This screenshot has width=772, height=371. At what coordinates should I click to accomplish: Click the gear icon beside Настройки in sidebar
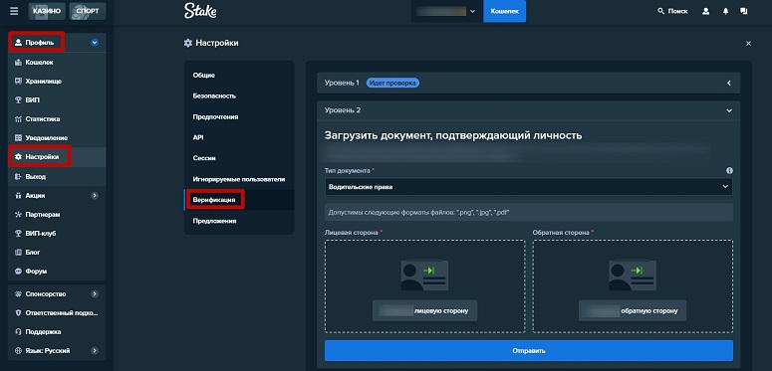point(18,157)
